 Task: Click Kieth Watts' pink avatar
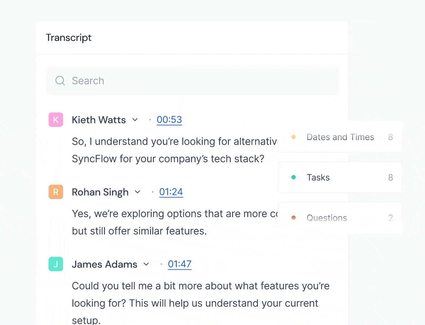click(x=56, y=120)
